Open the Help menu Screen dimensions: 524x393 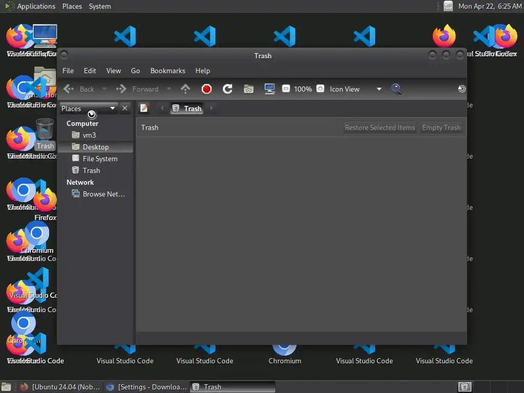point(203,71)
